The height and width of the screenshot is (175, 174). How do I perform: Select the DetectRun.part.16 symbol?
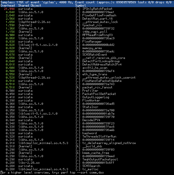(97, 19)
